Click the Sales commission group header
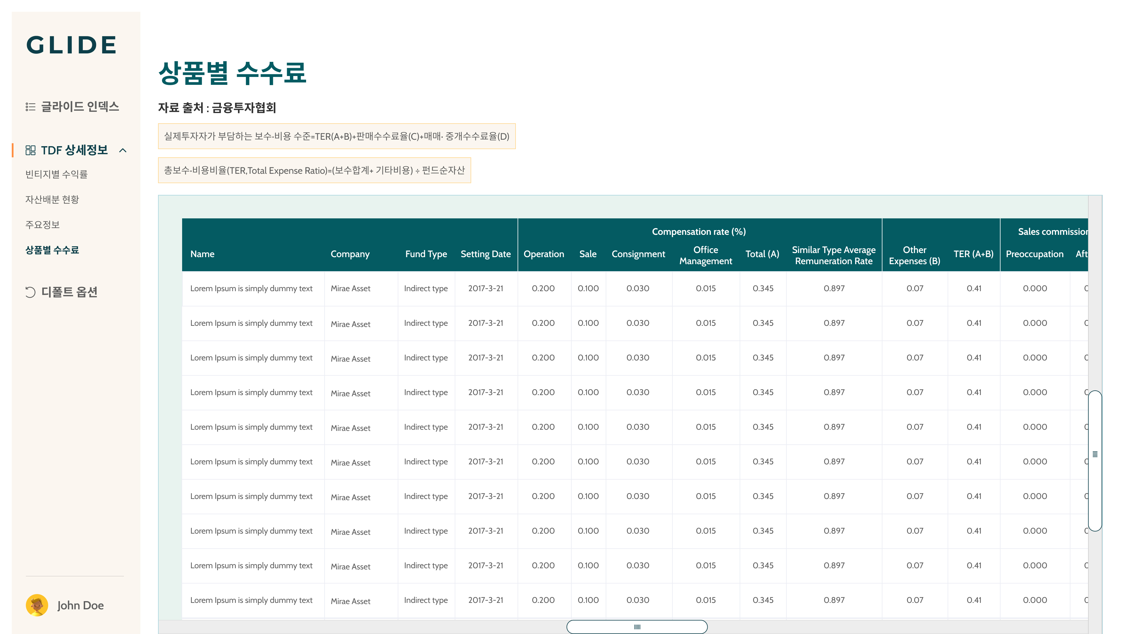Viewport: 1128px width, 634px height. coord(1053,232)
